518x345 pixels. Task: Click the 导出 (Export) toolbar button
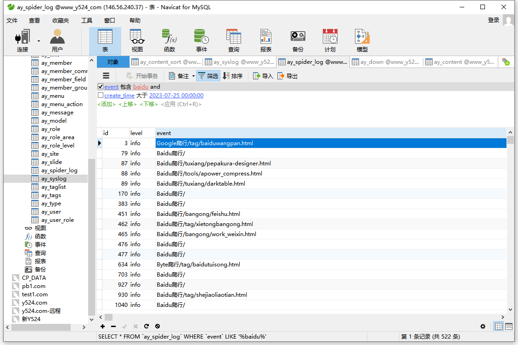[x=287, y=76]
